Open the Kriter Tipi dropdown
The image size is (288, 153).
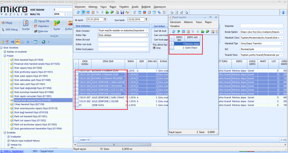tap(146, 35)
